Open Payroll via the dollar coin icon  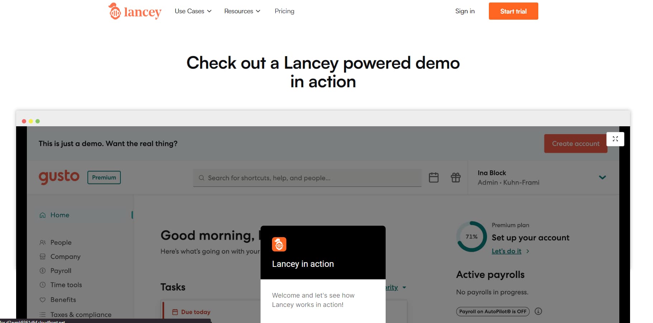(43, 270)
